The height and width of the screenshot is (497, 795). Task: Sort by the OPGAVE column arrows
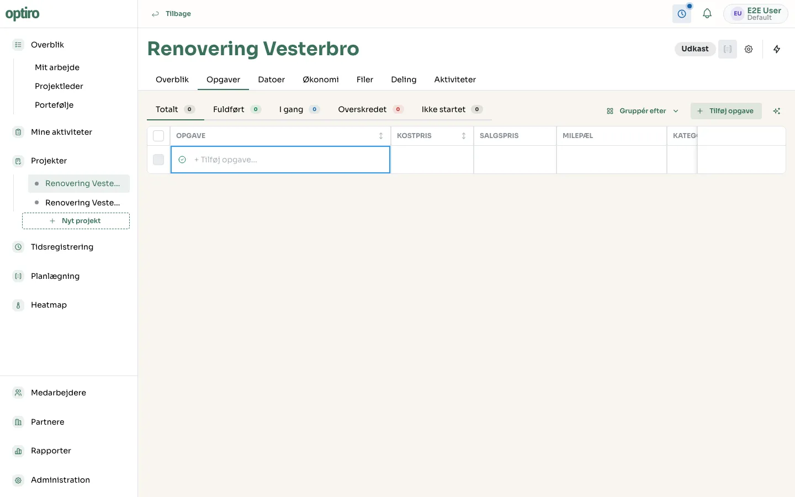coord(381,136)
